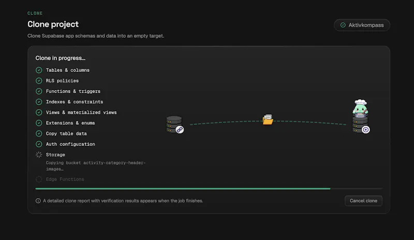414x240 pixels.
Task: Click the check icon next to Indexes & constraints
Action: click(39, 102)
